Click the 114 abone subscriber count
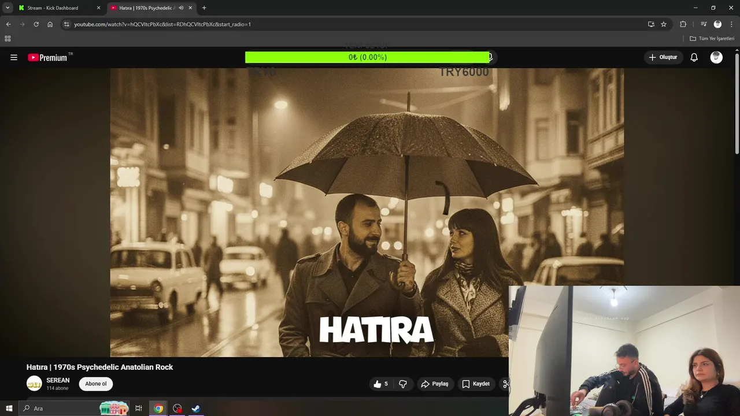Image resolution: width=740 pixels, height=416 pixels. (x=57, y=388)
